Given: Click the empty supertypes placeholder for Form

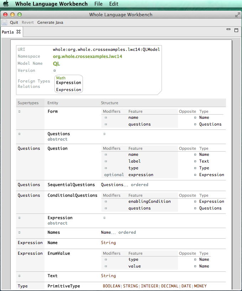Looking at the screenshot, I should coord(19,112).
